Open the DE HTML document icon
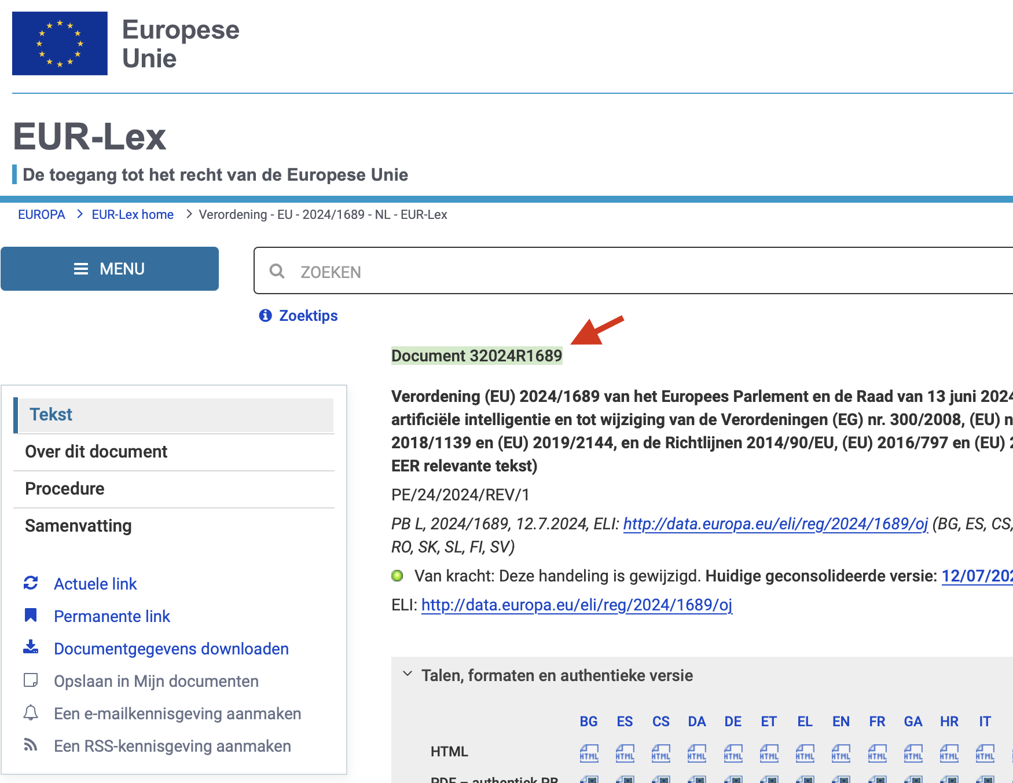 coord(733,753)
